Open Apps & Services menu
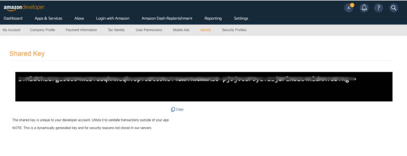Screen dimensions: 407x156 pyautogui.click(x=48, y=18)
